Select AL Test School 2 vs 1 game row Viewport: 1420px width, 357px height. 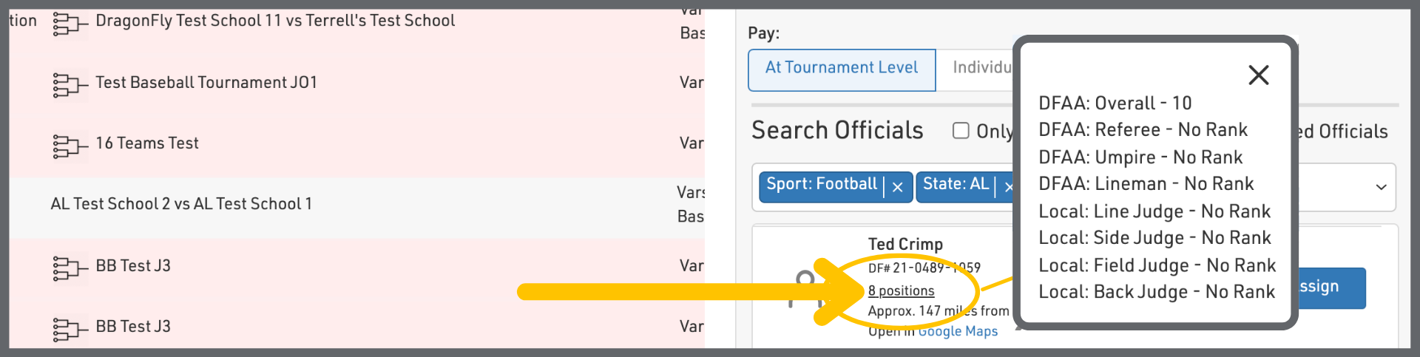(x=181, y=204)
